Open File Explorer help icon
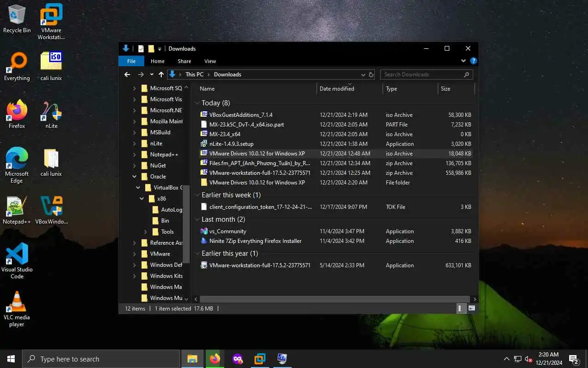 pyautogui.click(x=474, y=61)
